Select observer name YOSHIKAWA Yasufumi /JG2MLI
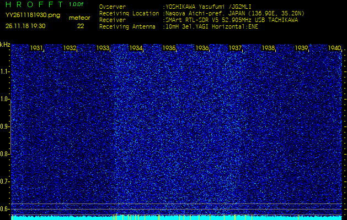 (209, 7)
